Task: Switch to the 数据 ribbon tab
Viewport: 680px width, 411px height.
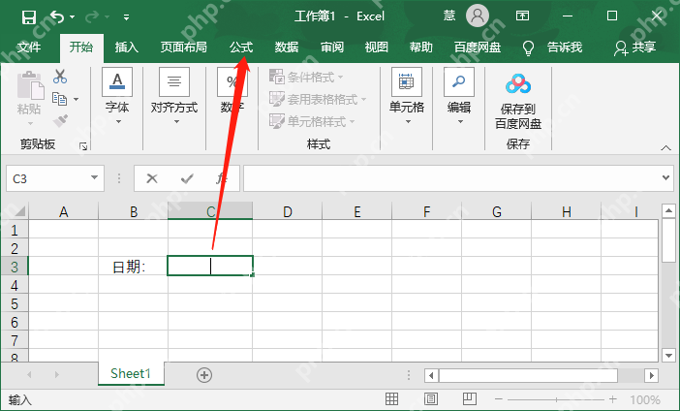Action: coord(286,47)
